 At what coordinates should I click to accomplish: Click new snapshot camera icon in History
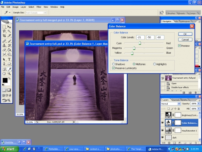point(190,93)
